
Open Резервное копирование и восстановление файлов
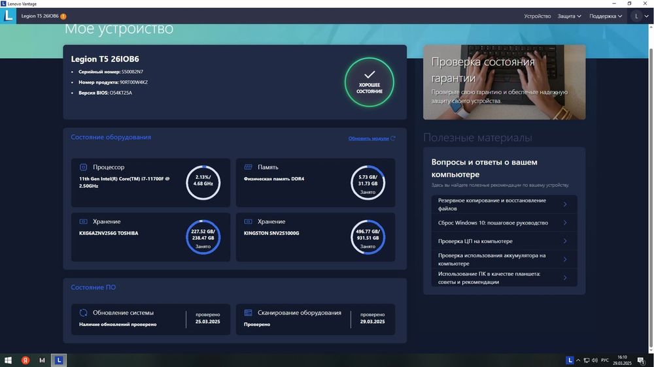504,204
